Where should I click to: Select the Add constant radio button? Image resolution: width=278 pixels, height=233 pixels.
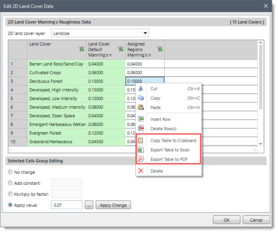tap(10, 183)
